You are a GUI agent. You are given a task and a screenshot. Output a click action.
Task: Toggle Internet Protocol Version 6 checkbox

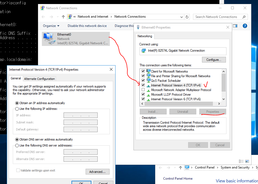[143, 99]
